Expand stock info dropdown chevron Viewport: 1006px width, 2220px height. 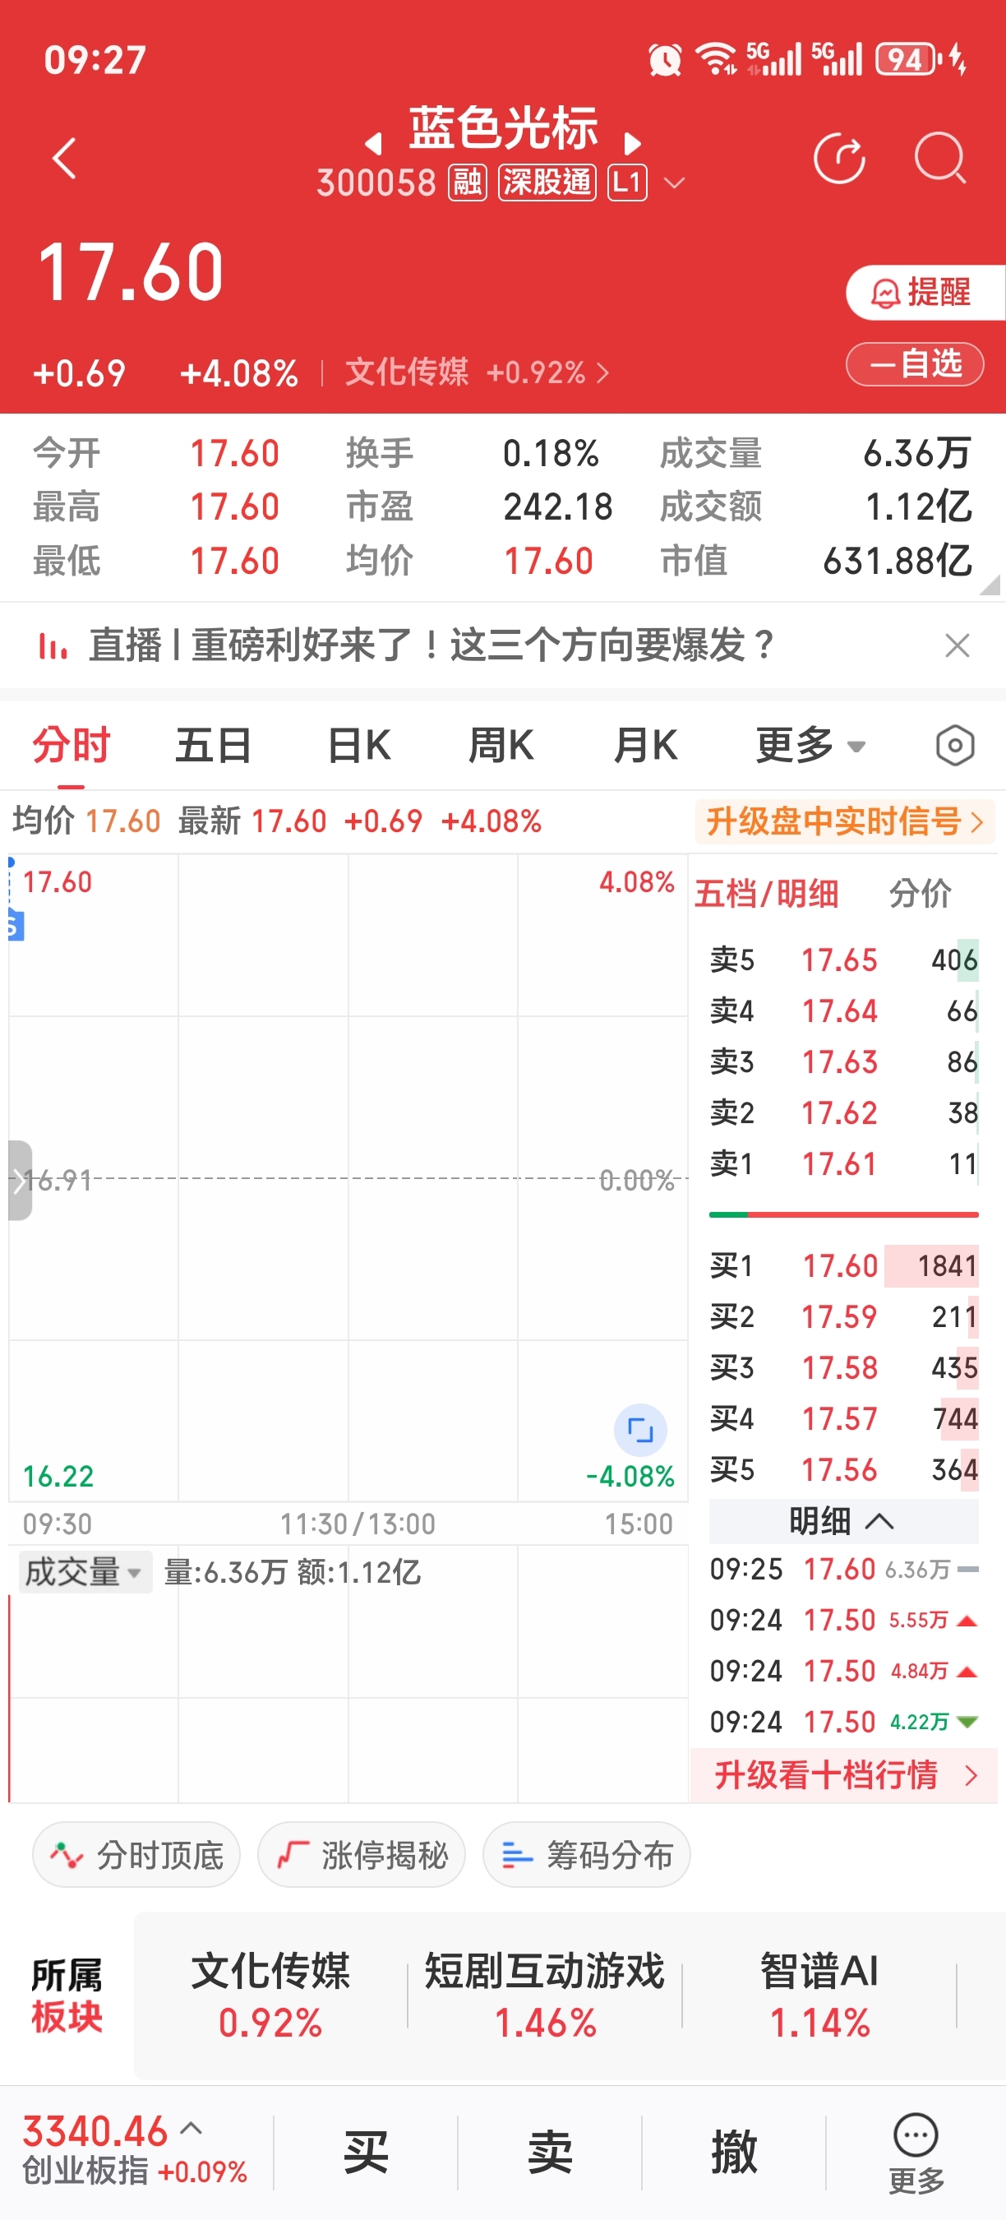[x=675, y=183]
